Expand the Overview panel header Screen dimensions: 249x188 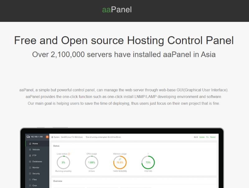coord(58,181)
